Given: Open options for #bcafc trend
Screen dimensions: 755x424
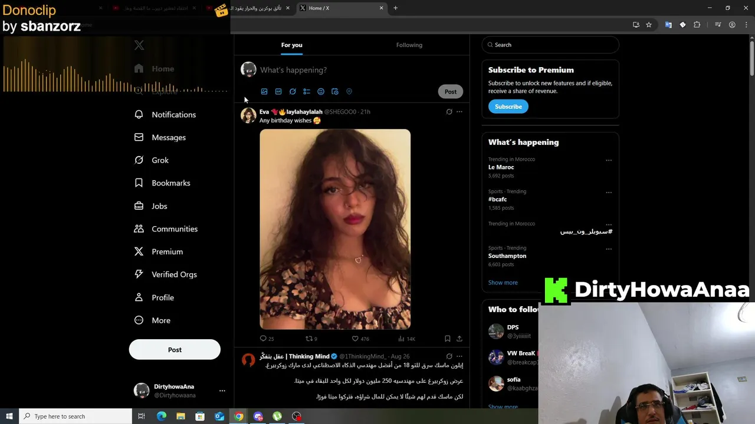Looking at the screenshot, I should (x=609, y=193).
